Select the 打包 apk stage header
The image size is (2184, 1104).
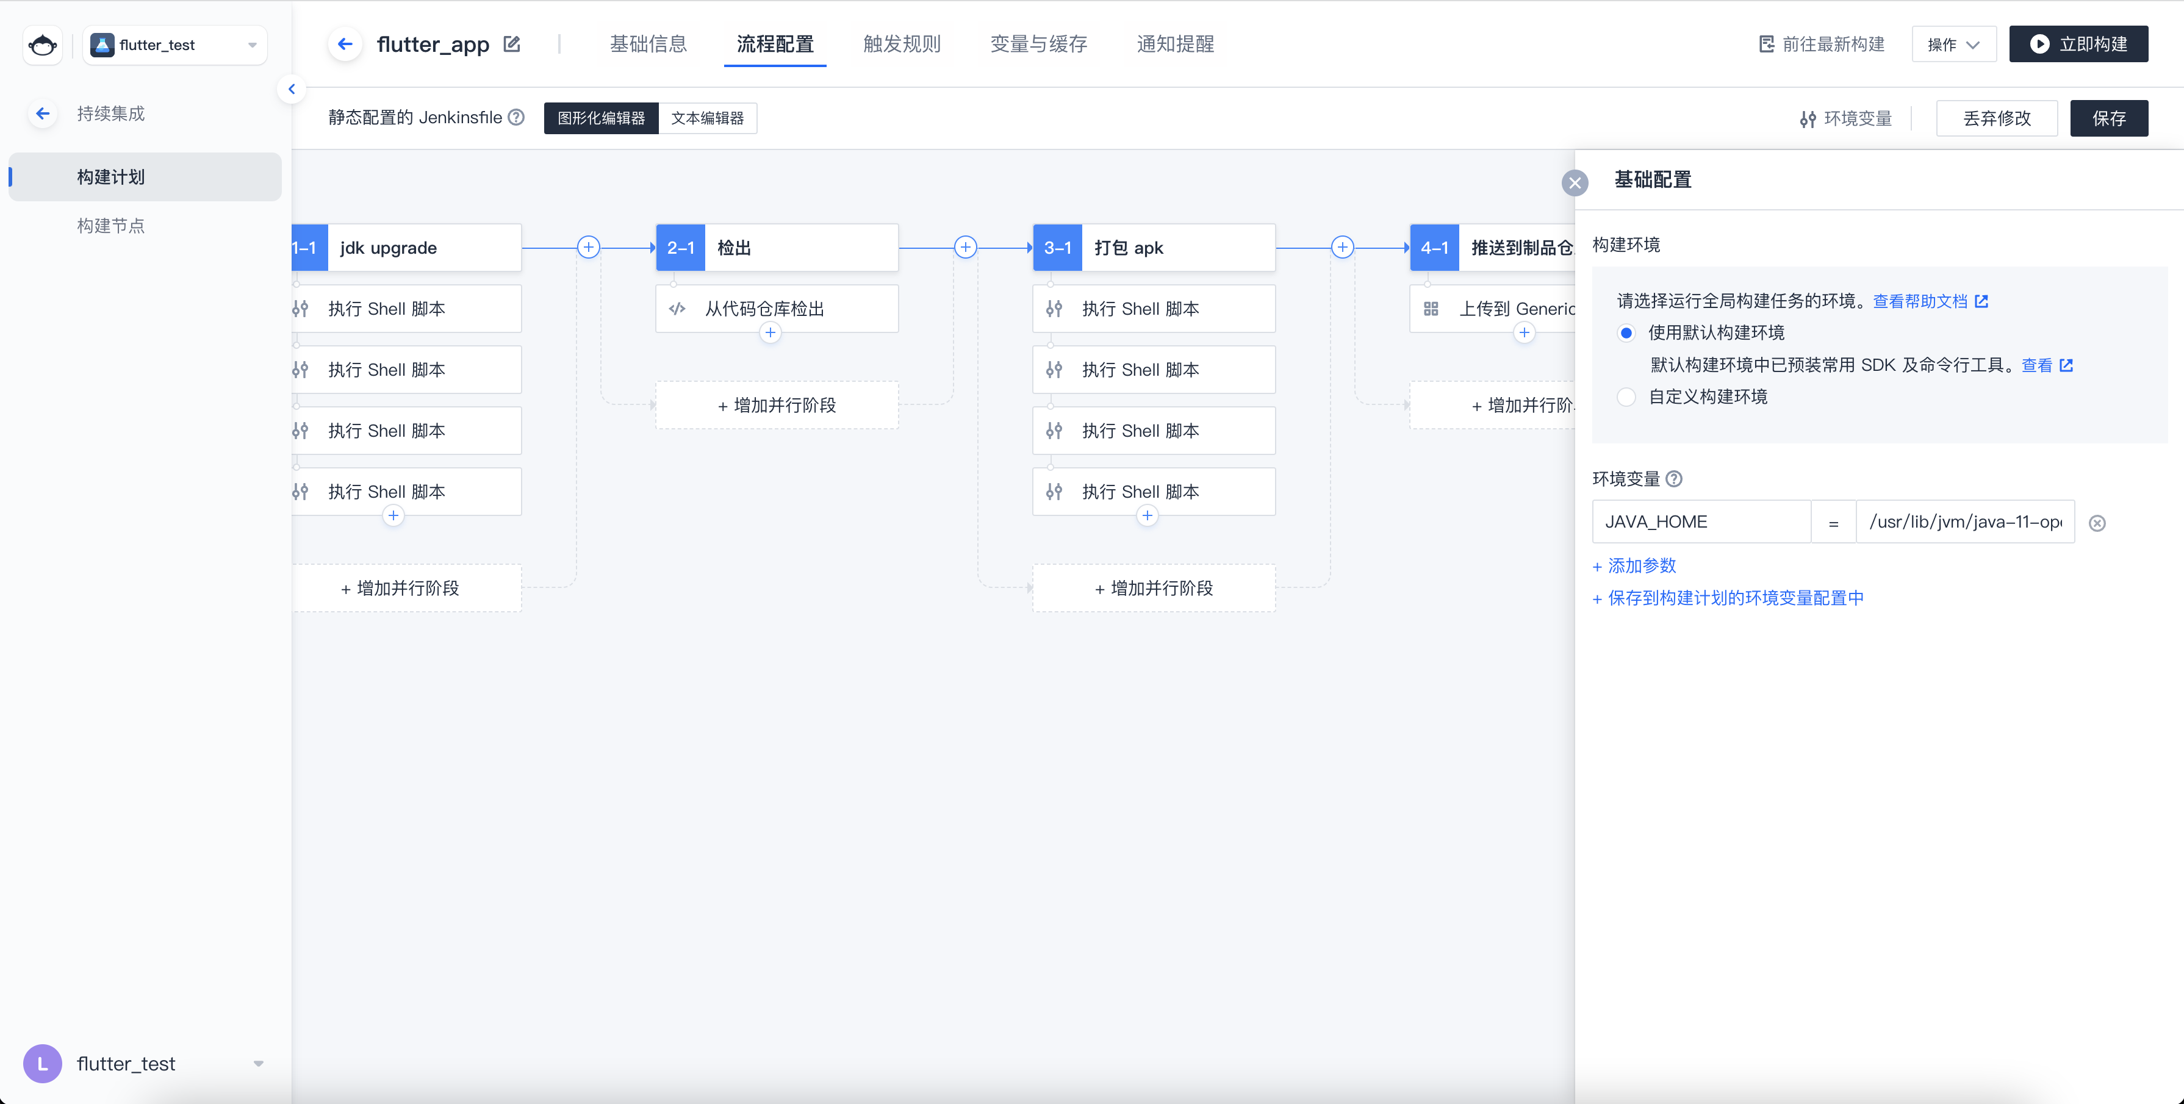1154,248
